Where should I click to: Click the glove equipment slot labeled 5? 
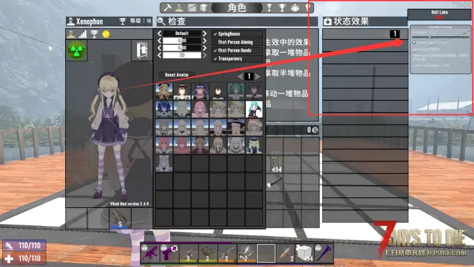point(120,218)
